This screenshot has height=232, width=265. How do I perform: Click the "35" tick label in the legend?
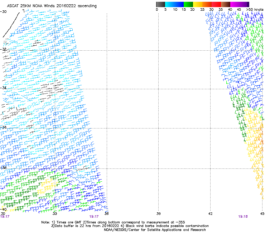(221, 10)
